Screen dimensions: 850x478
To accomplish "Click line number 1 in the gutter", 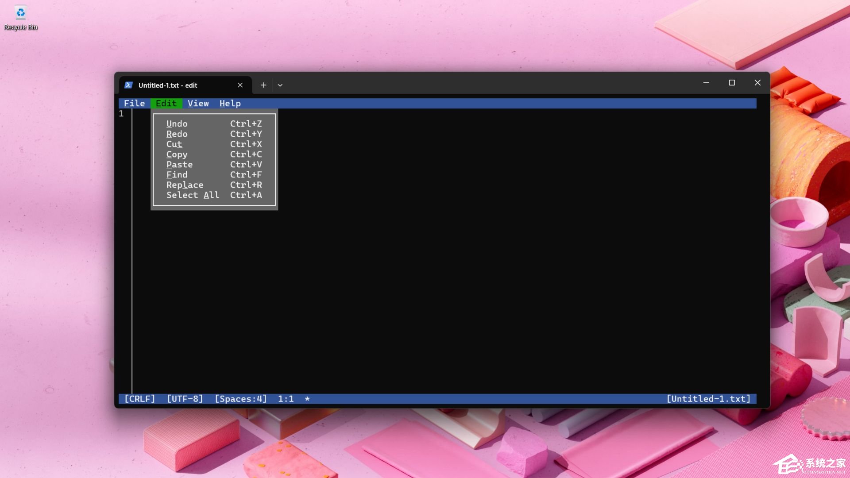I will pos(121,114).
